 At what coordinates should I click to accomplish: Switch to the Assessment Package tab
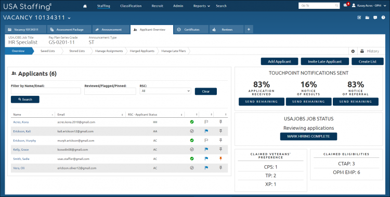click(x=69, y=29)
